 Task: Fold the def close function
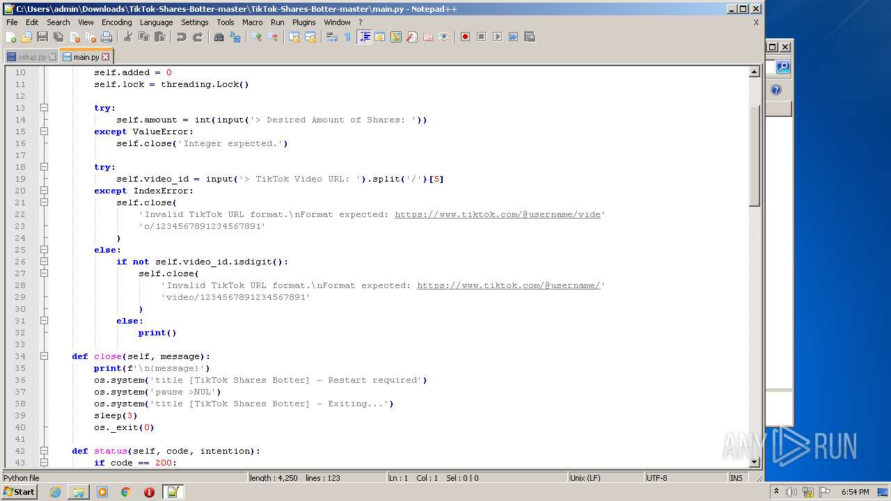click(x=44, y=356)
